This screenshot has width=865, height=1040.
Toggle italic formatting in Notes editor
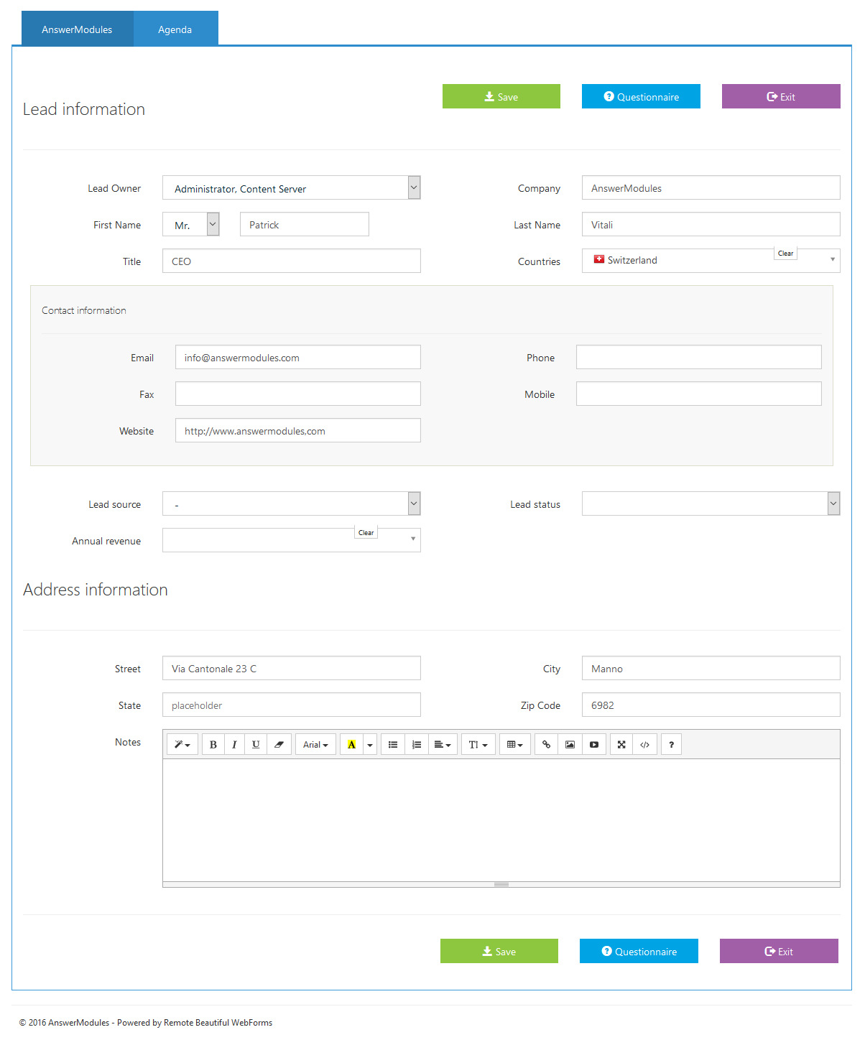[234, 745]
